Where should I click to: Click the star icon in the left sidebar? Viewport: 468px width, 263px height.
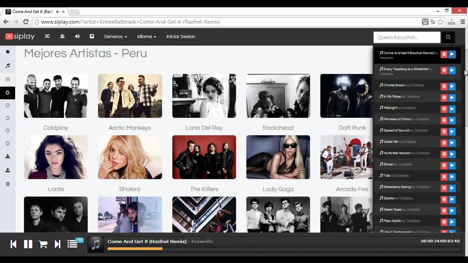click(x=8, y=52)
